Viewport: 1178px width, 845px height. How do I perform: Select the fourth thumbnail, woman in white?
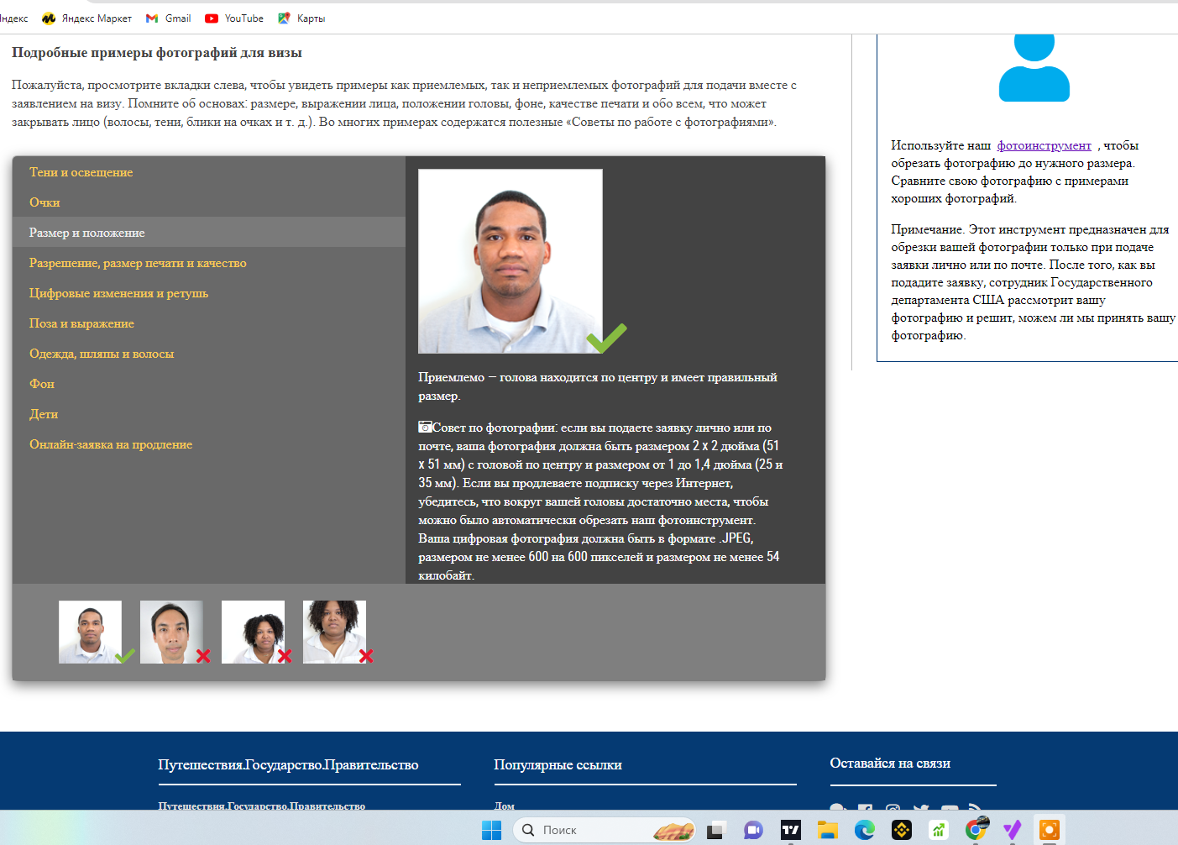coord(334,632)
